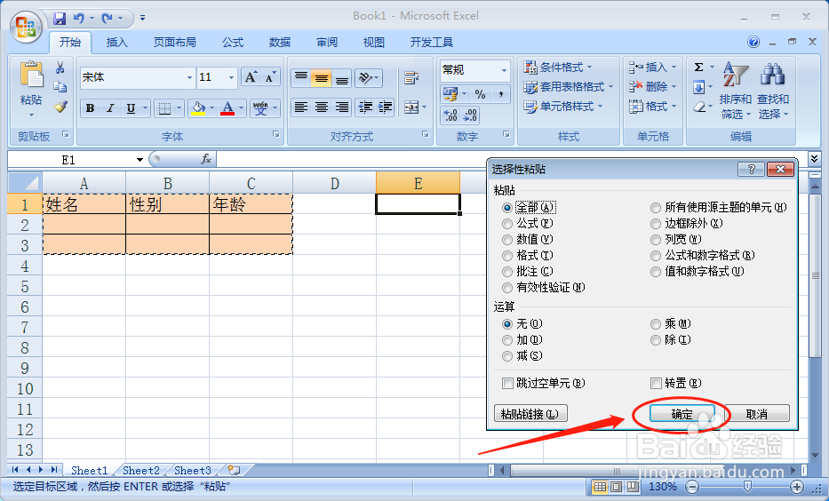Switch to 公式 ribbon tab
Viewport: 829px width, 501px height.
233,43
